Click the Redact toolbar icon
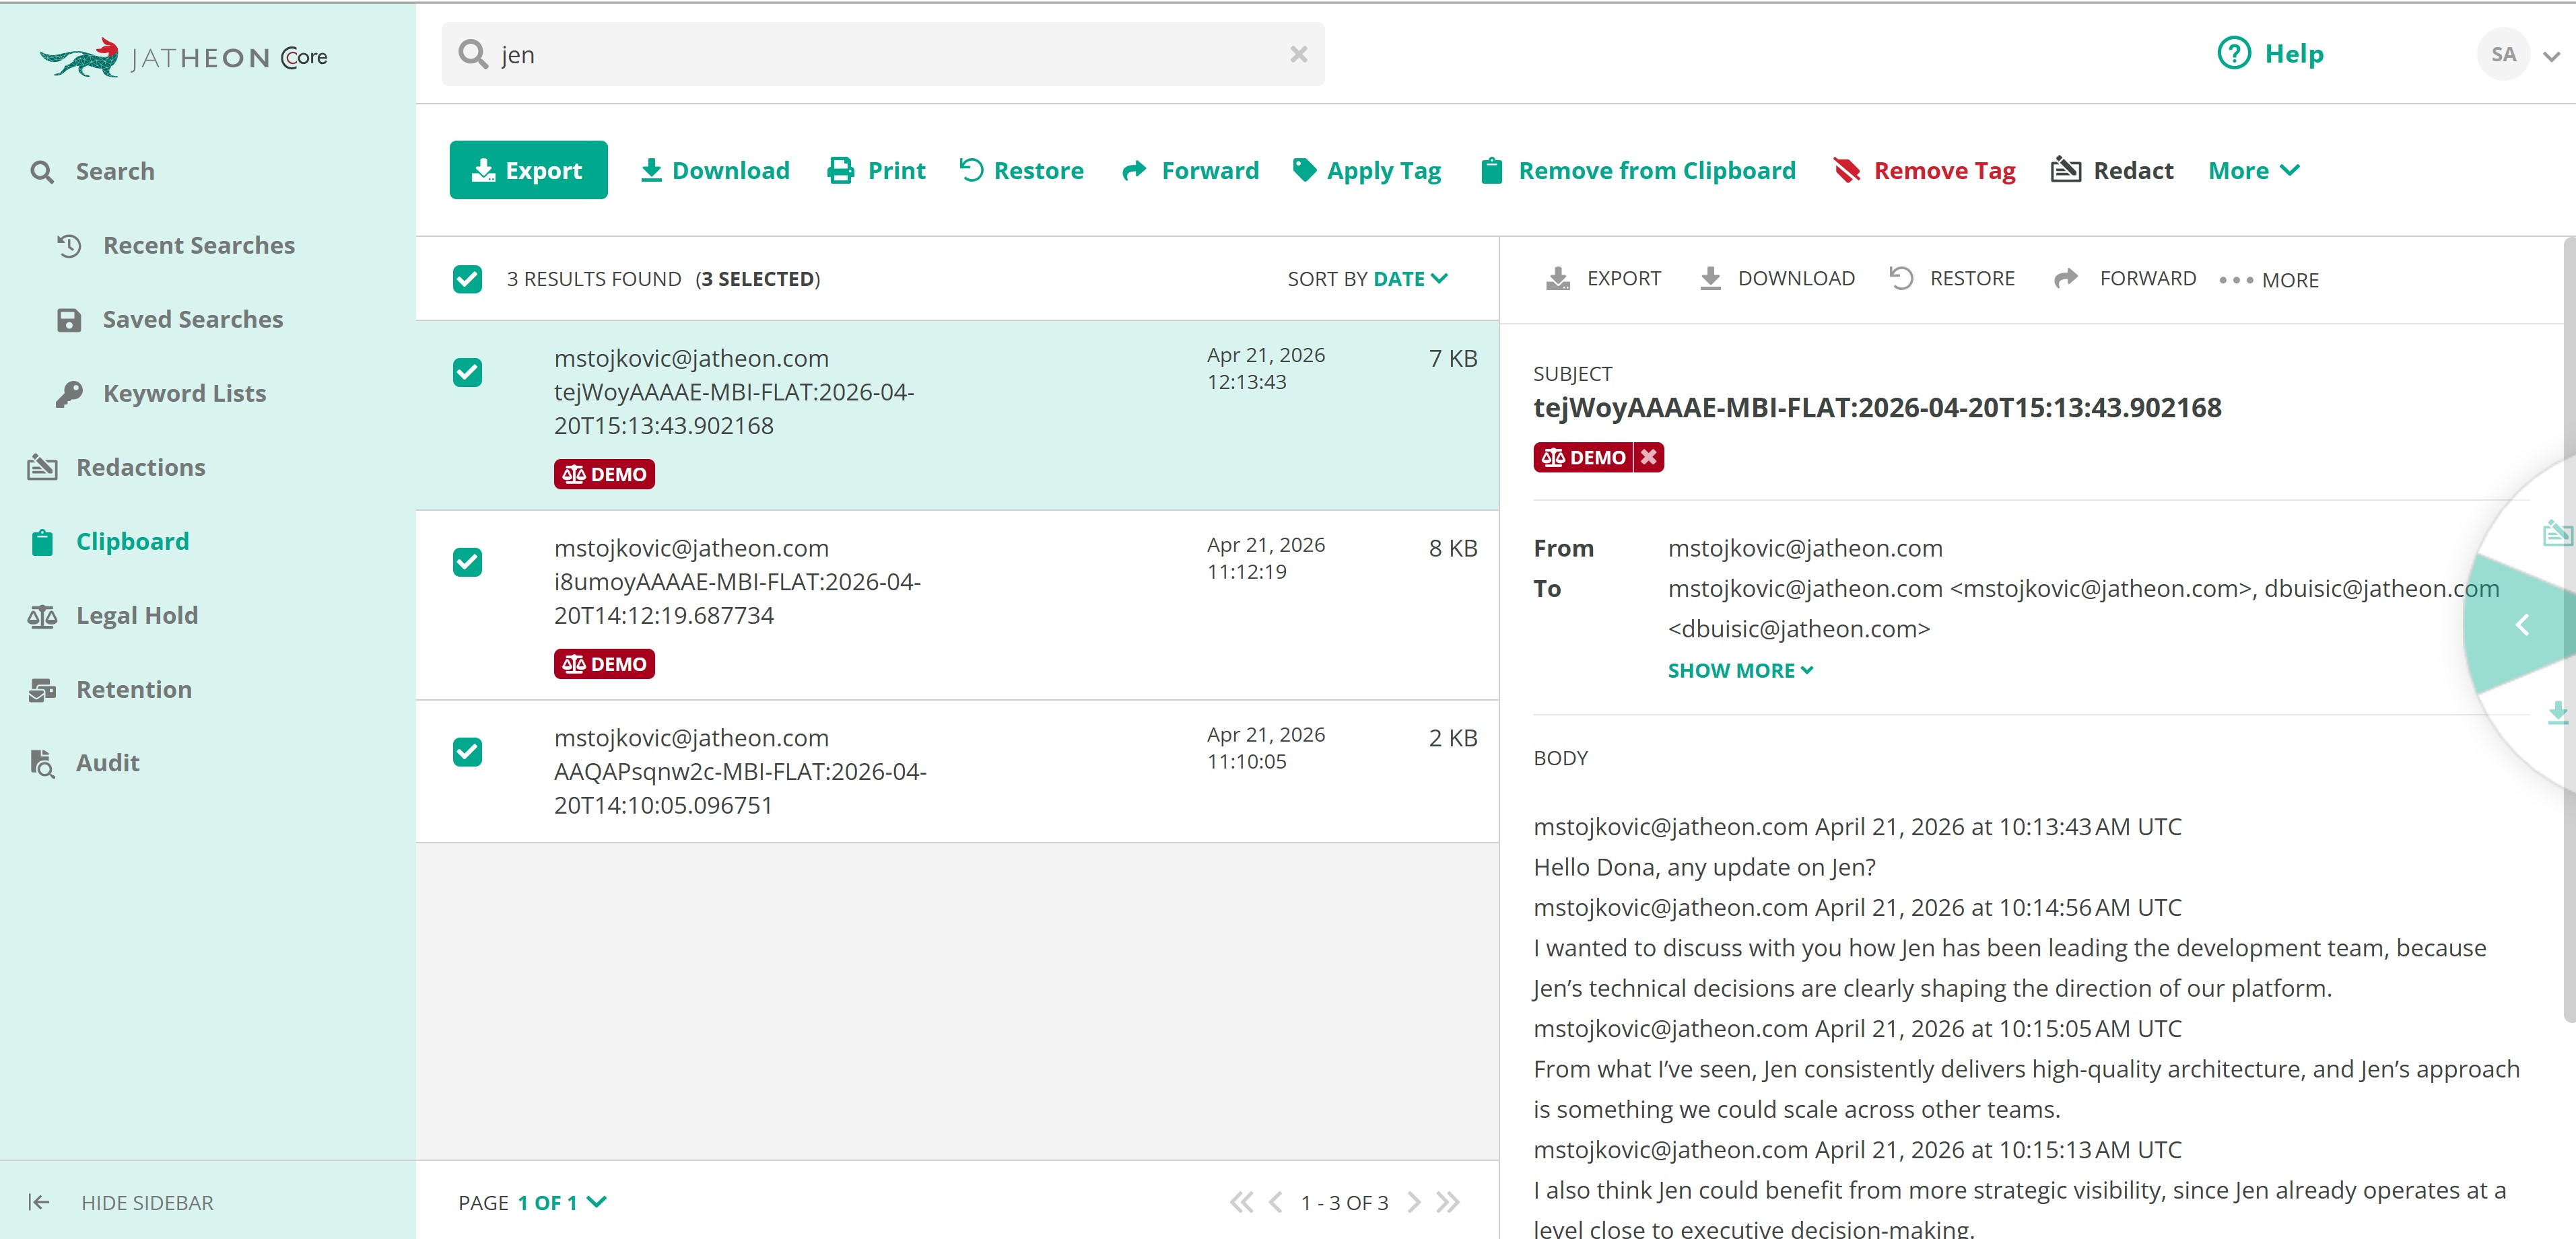Image resolution: width=2576 pixels, height=1239 pixels. pyautogui.click(x=2065, y=170)
